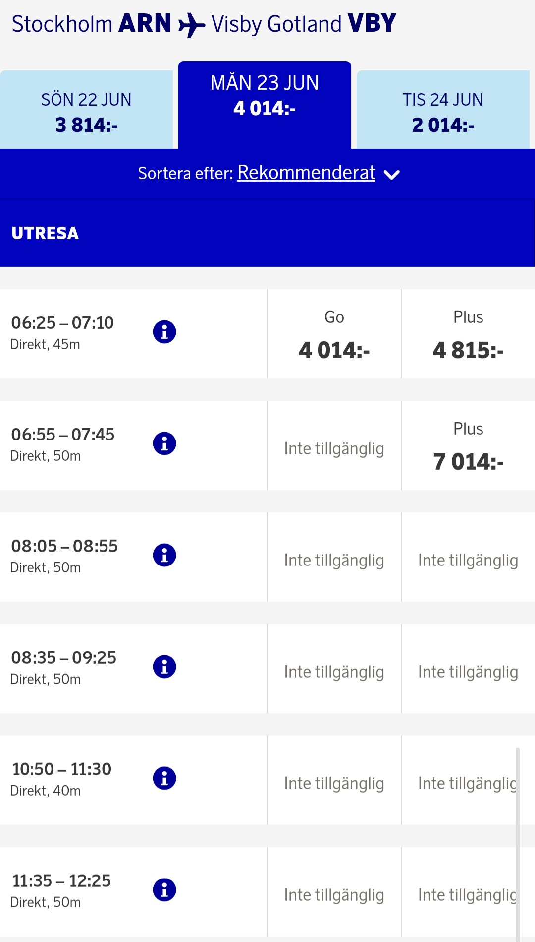The width and height of the screenshot is (535, 942).
Task: Click the 10:50 – 11:30 flight time row
Action: 62,778
